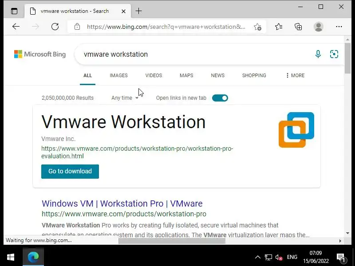View site information lock icon
355x266 pixels.
[x=77, y=27]
